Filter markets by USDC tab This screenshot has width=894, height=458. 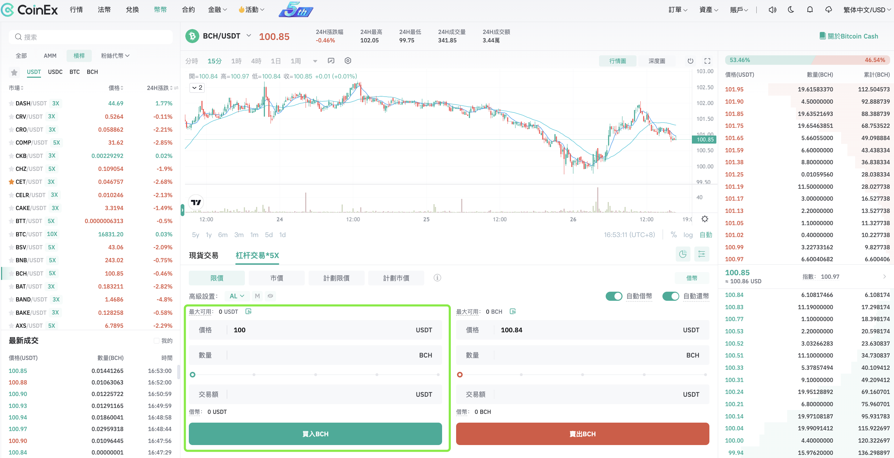[x=55, y=72]
